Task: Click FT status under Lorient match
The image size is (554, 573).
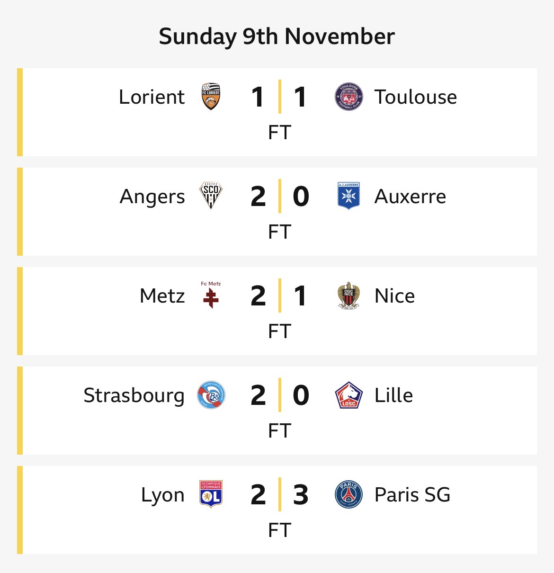Action: tap(279, 133)
